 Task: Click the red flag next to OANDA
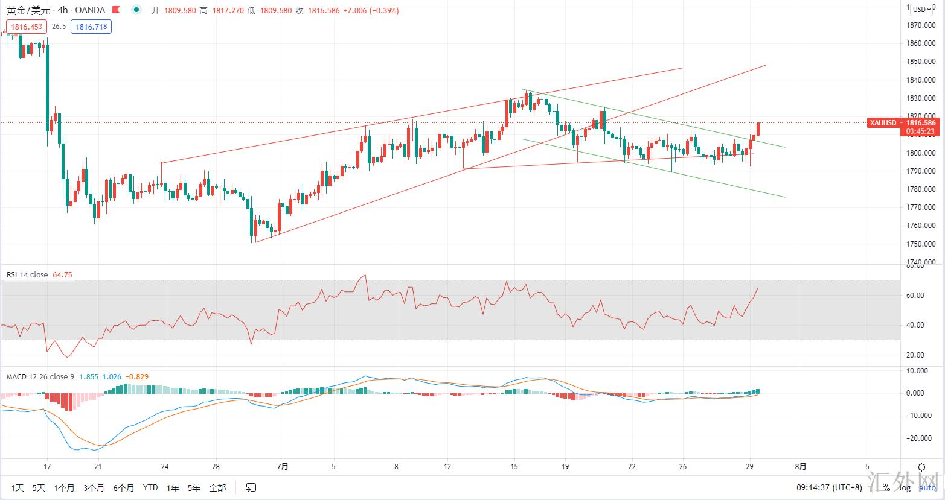click(117, 10)
